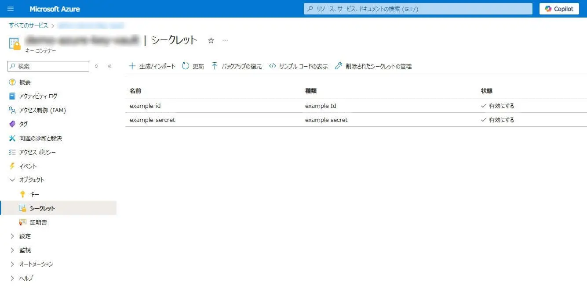Image resolution: width=587 pixels, height=289 pixels.
Task: Focus the resource search box in header
Action: pyautogui.click(x=418, y=9)
